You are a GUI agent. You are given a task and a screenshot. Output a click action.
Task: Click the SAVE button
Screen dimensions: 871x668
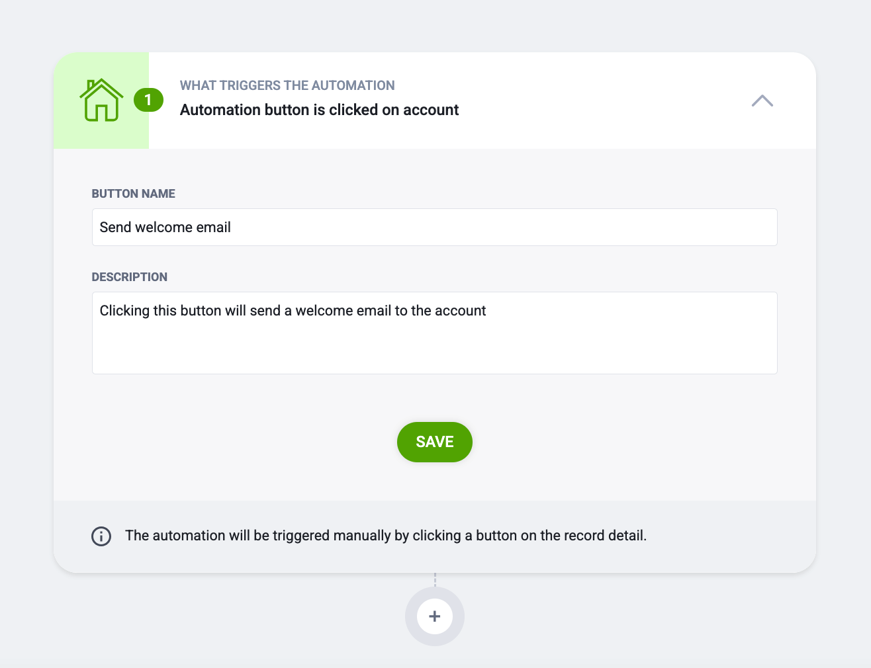tap(435, 442)
